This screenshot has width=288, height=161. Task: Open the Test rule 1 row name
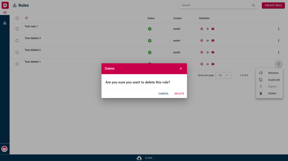[x=31, y=26]
